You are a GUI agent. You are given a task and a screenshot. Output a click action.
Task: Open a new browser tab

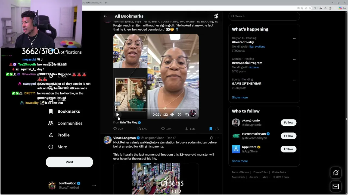click(106, 3)
